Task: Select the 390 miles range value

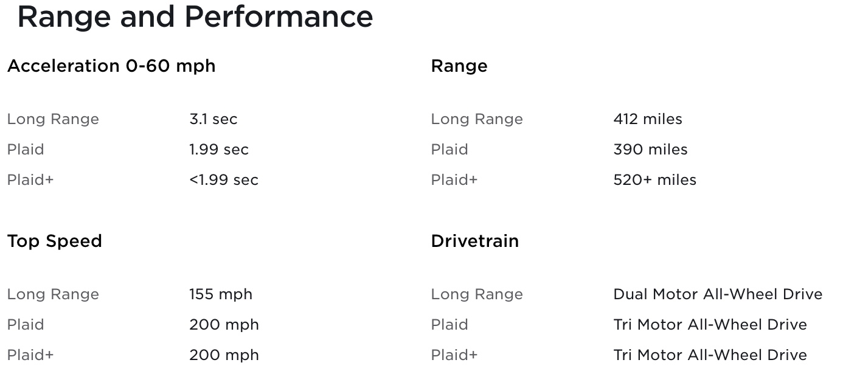Action: 650,150
